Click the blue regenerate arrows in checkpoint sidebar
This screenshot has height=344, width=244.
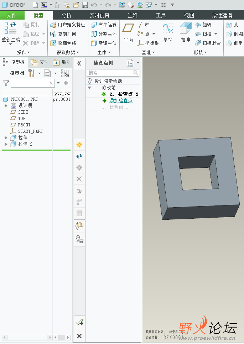point(79,156)
